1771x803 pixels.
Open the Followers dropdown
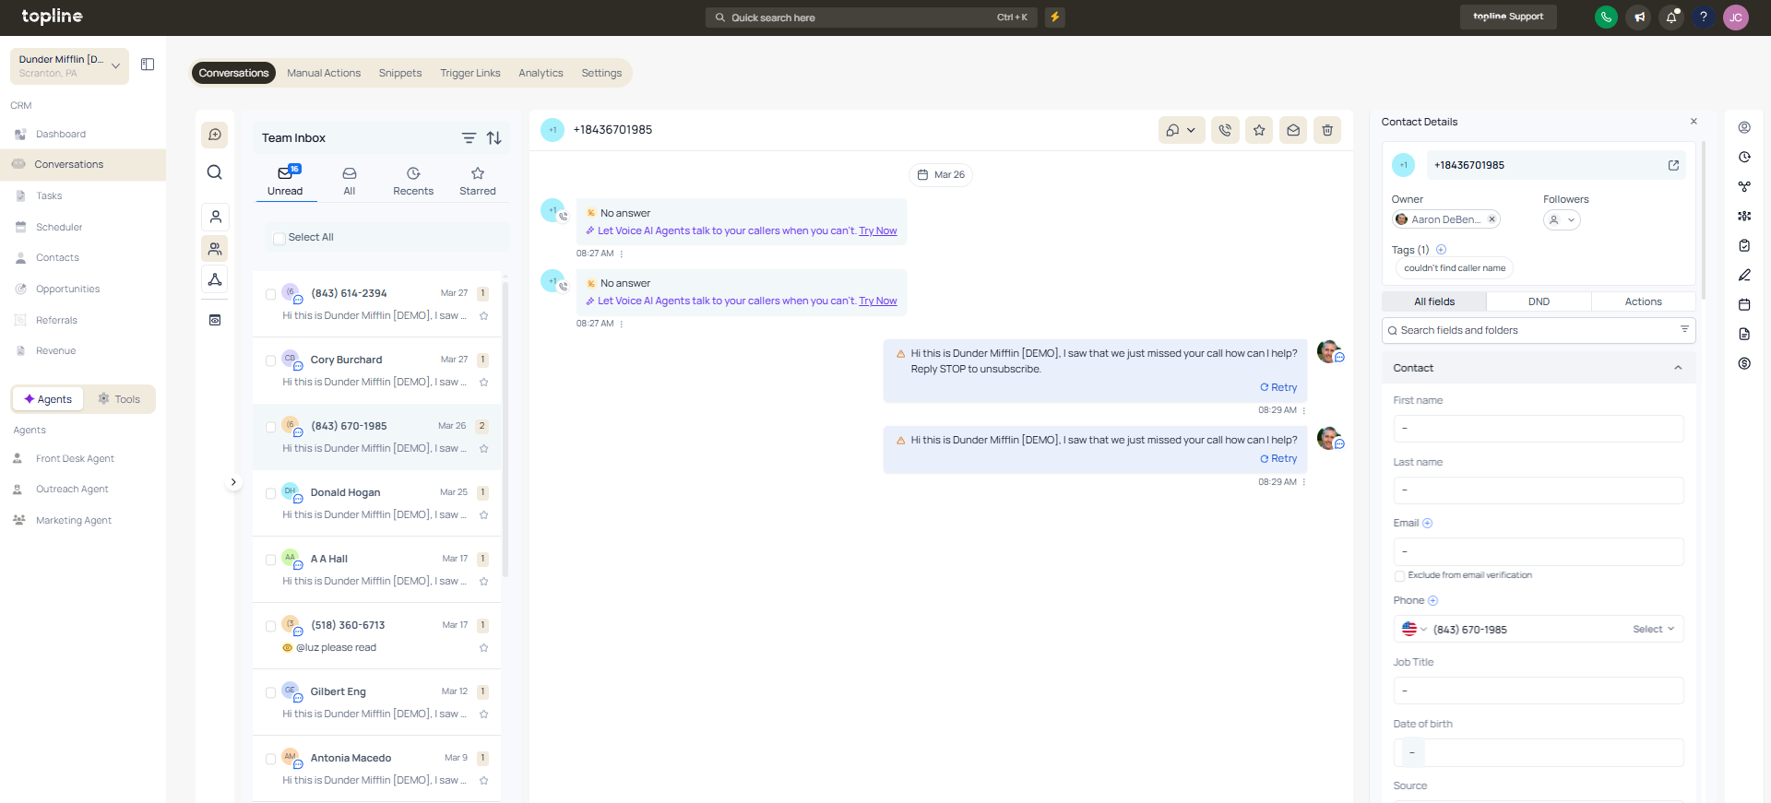(x=1562, y=219)
